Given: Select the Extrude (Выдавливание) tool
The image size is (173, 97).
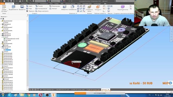Looking at the screenshot, I should tap(14, 8).
